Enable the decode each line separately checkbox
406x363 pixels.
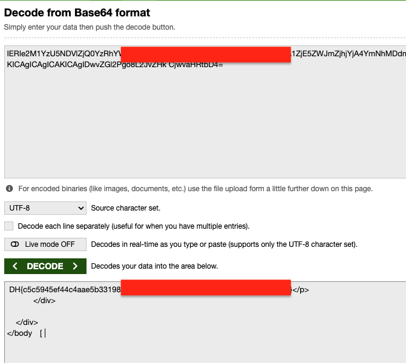pos(8,226)
